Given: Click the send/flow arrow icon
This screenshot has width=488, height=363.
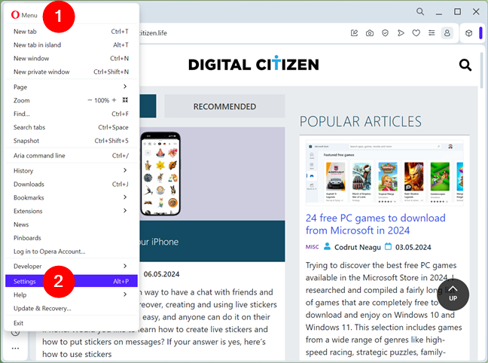Looking at the screenshot, I should 401,33.
